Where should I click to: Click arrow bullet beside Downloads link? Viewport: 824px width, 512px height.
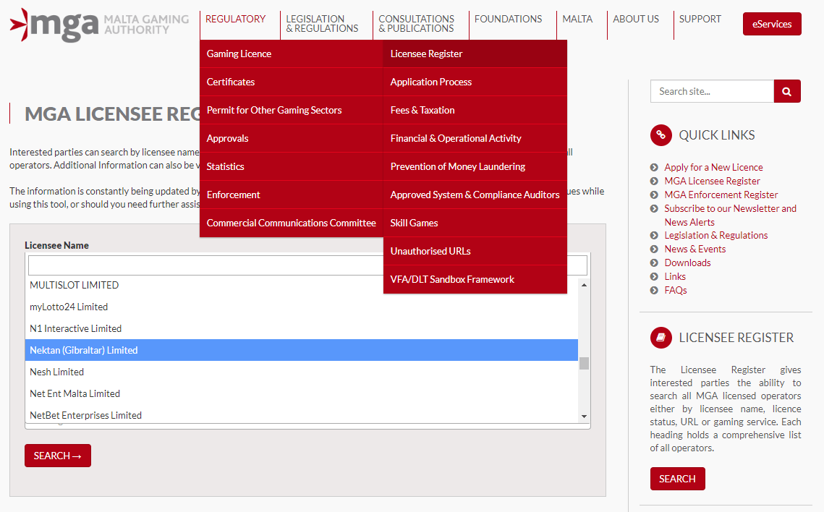point(654,263)
